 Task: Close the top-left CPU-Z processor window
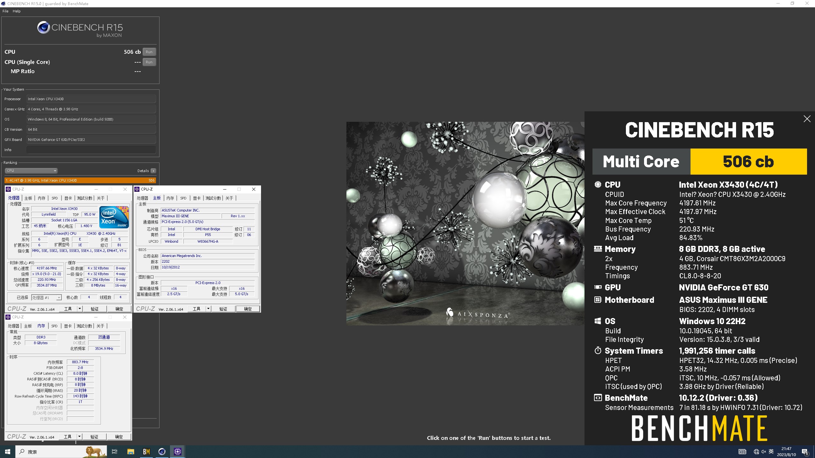125,189
